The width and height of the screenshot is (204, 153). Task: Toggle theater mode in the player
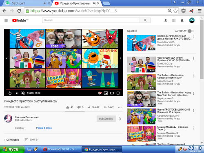click(112, 93)
